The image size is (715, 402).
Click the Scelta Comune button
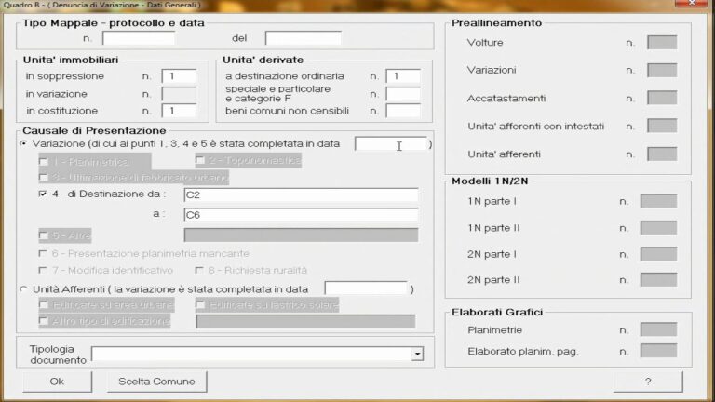point(156,382)
